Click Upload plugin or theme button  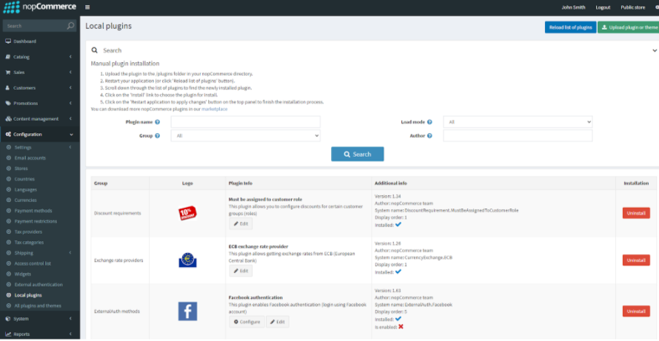(629, 27)
